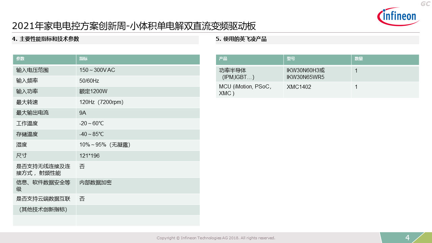The image size is (432, 243).
Task: Select the 型号 column header
Action: click(x=318, y=59)
